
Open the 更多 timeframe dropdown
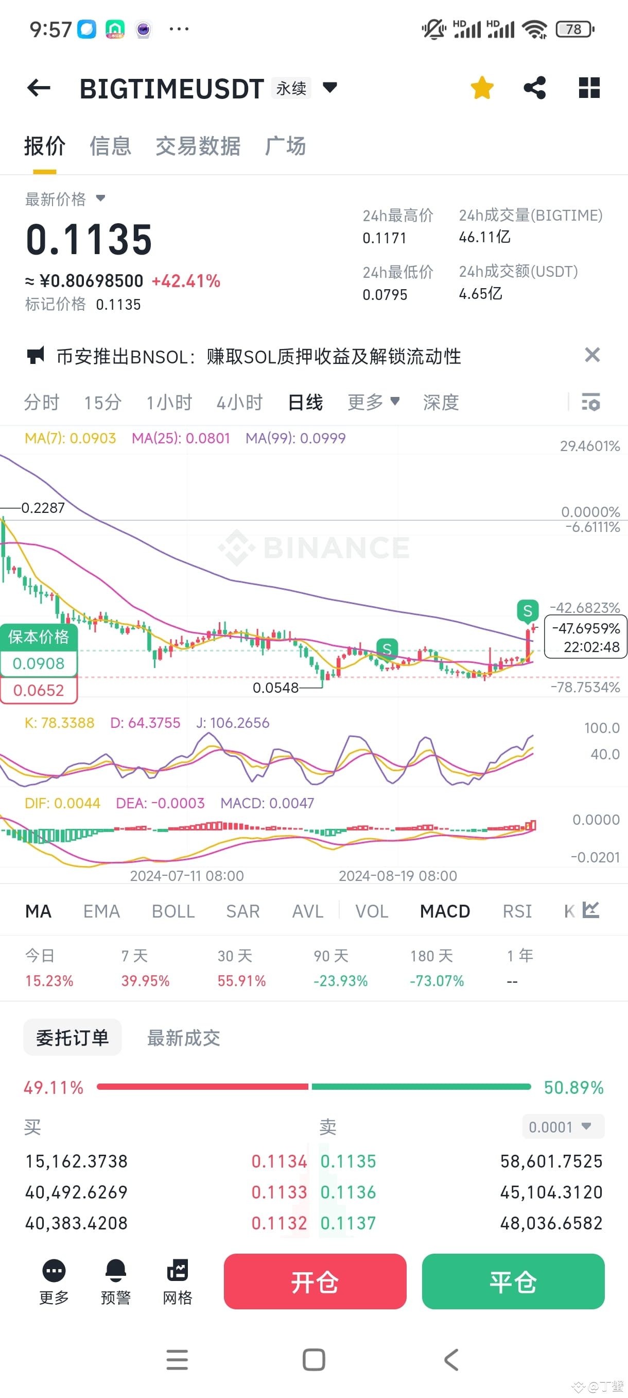(x=373, y=402)
